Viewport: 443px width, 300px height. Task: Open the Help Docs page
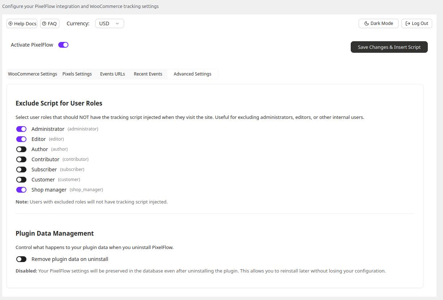pyautogui.click(x=22, y=23)
